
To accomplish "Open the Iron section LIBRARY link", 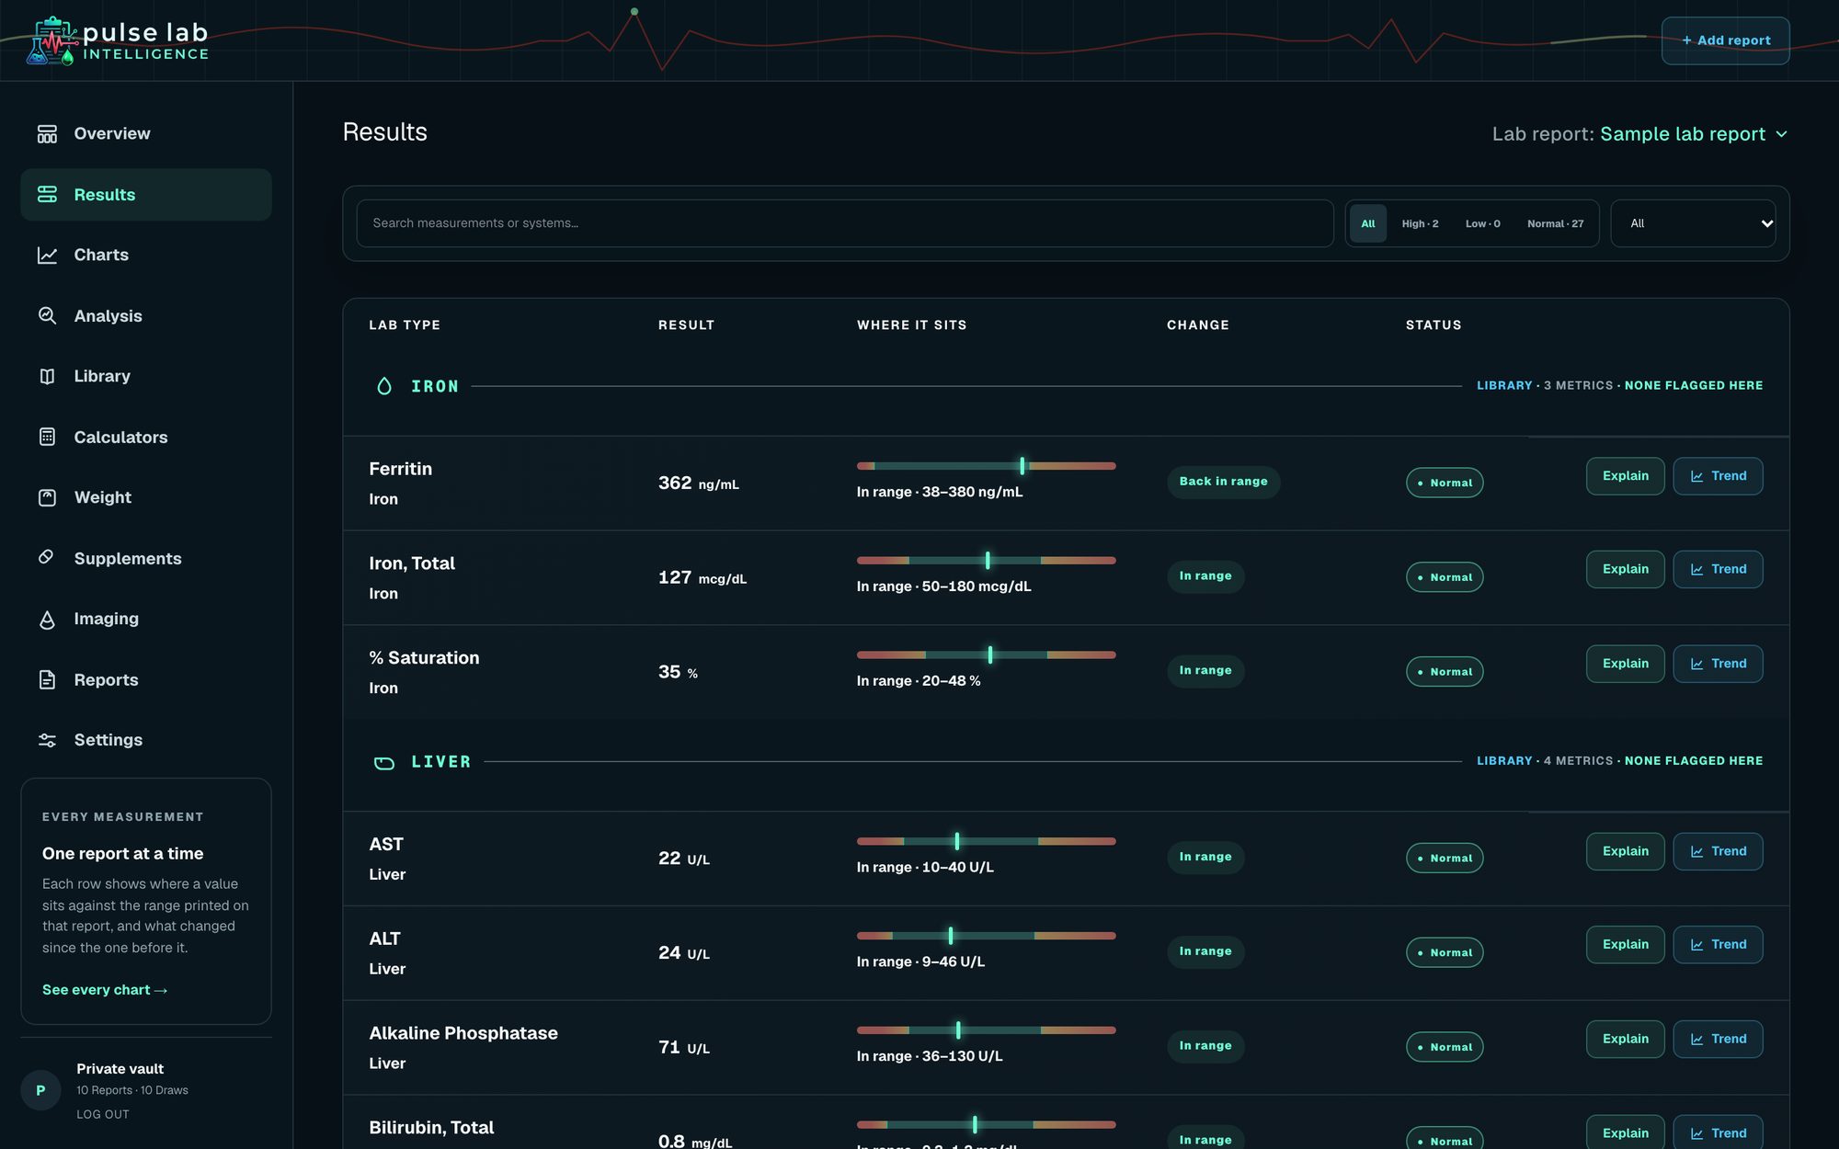I will point(1504,386).
